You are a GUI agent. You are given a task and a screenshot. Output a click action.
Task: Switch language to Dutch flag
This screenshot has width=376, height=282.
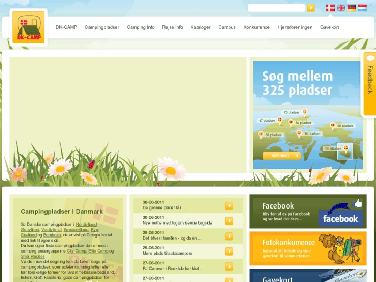point(363,8)
